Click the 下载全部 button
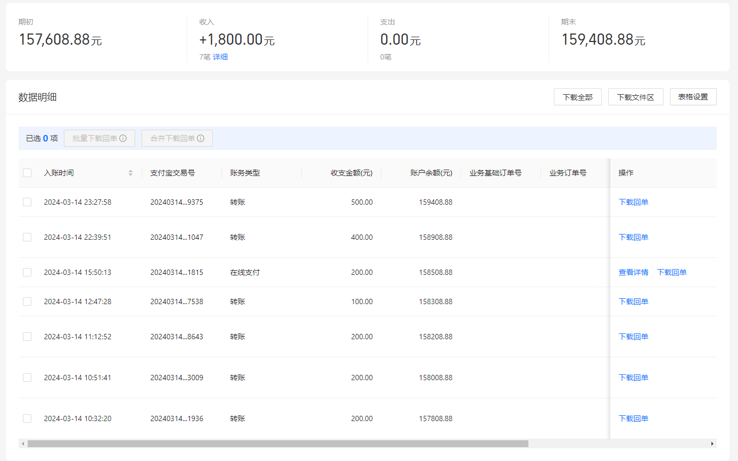The height and width of the screenshot is (461, 738). tap(578, 97)
